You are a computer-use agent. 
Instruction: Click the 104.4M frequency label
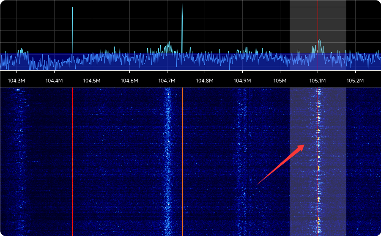[x=54, y=81]
